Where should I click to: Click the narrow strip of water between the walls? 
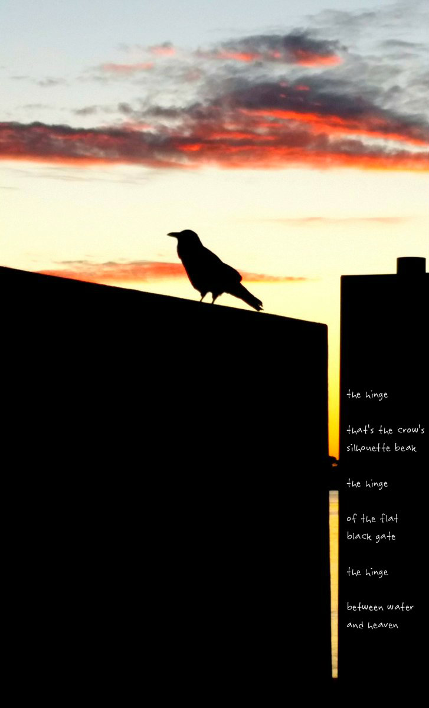coord(333,584)
